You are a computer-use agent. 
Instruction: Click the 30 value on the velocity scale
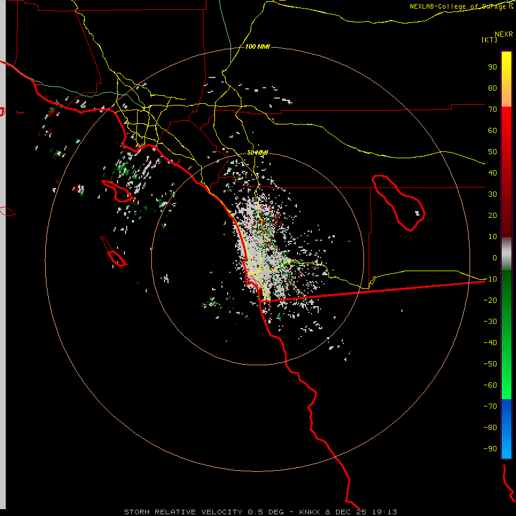[x=492, y=194]
